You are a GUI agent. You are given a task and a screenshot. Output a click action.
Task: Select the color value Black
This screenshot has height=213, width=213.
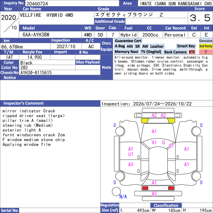coord(26,63)
